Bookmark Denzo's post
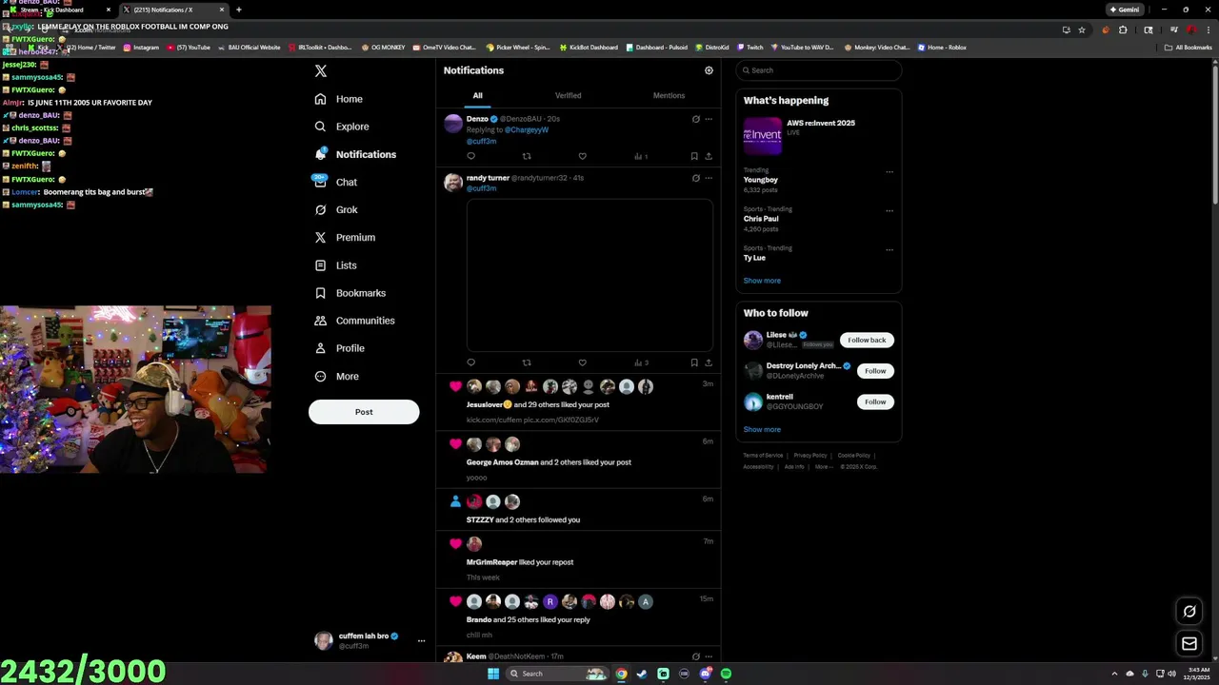Viewport: 1219px width, 685px height. (694, 156)
